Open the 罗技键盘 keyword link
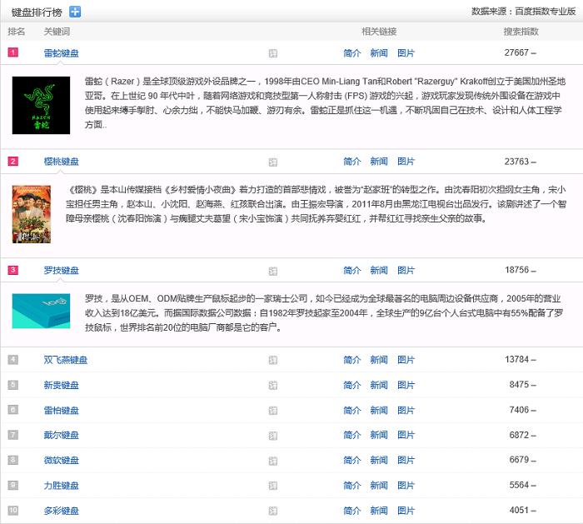The width and height of the screenshot is (583, 524). [62, 271]
